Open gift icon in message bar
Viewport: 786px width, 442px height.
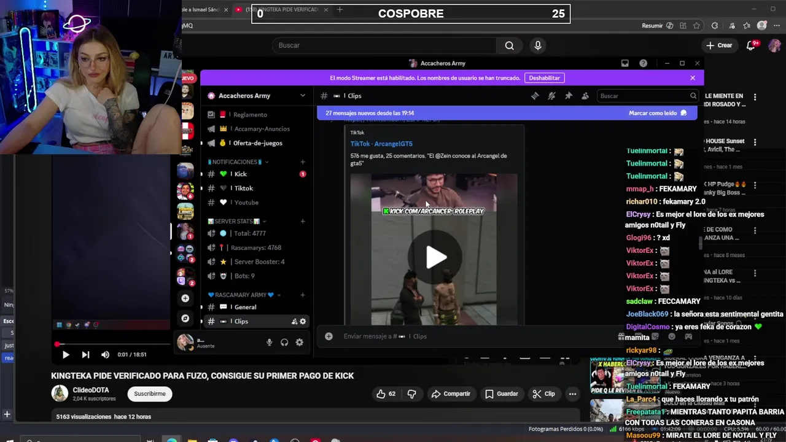(x=621, y=336)
